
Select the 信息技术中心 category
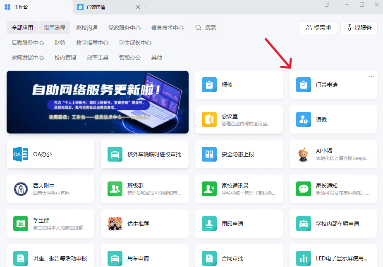(x=168, y=28)
